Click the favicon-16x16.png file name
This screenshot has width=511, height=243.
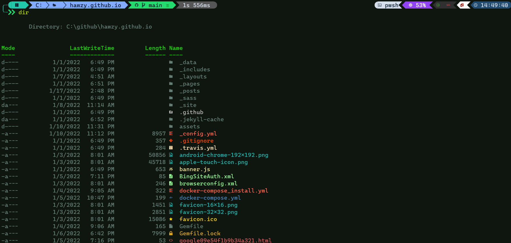[208, 205]
